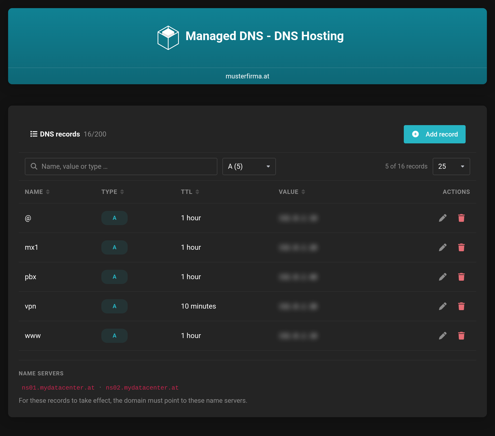Click Add record button

pos(434,134)
